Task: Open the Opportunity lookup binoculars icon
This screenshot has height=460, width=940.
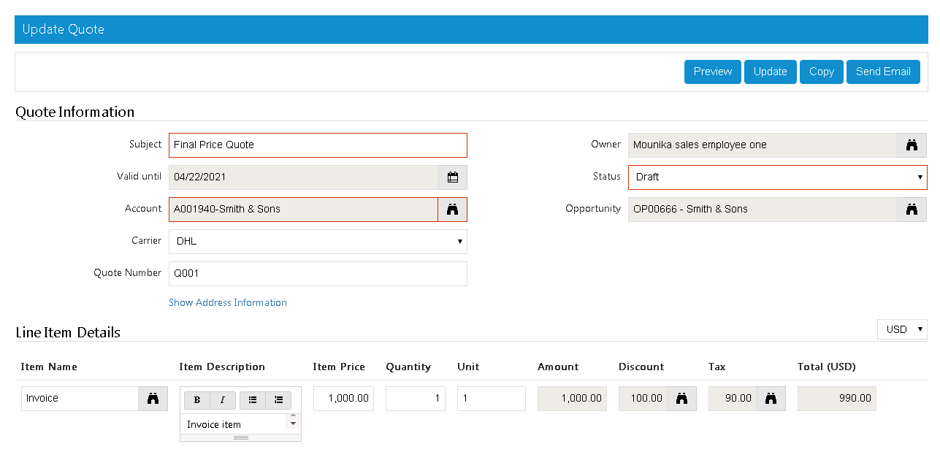Action: [x=912, y=210]
